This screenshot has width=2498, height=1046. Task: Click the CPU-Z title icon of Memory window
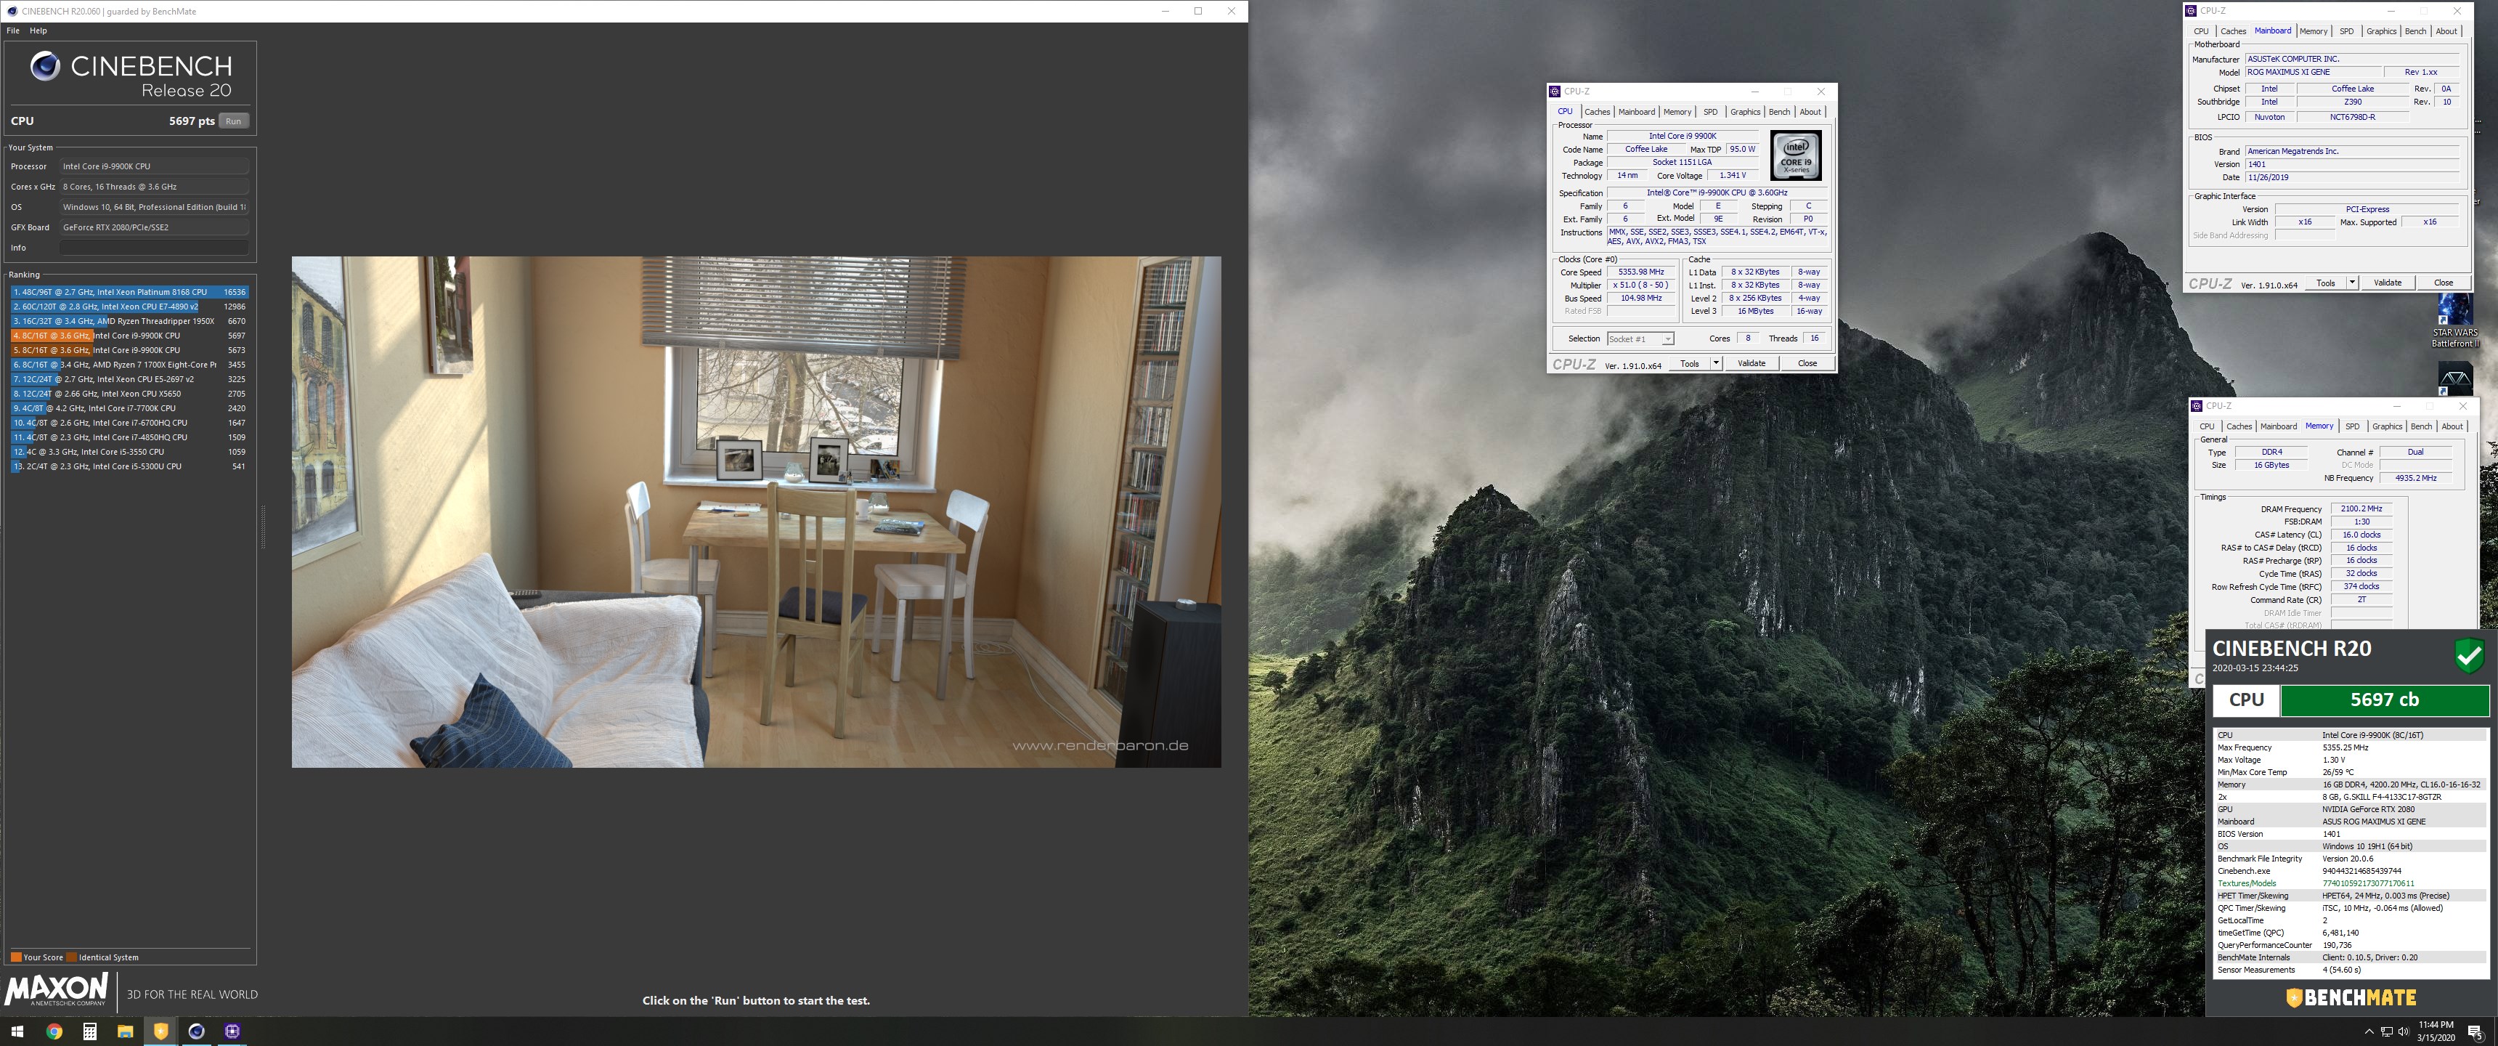click(2197, 405)
